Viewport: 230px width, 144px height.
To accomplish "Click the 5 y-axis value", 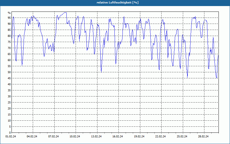I will [10, 126].
